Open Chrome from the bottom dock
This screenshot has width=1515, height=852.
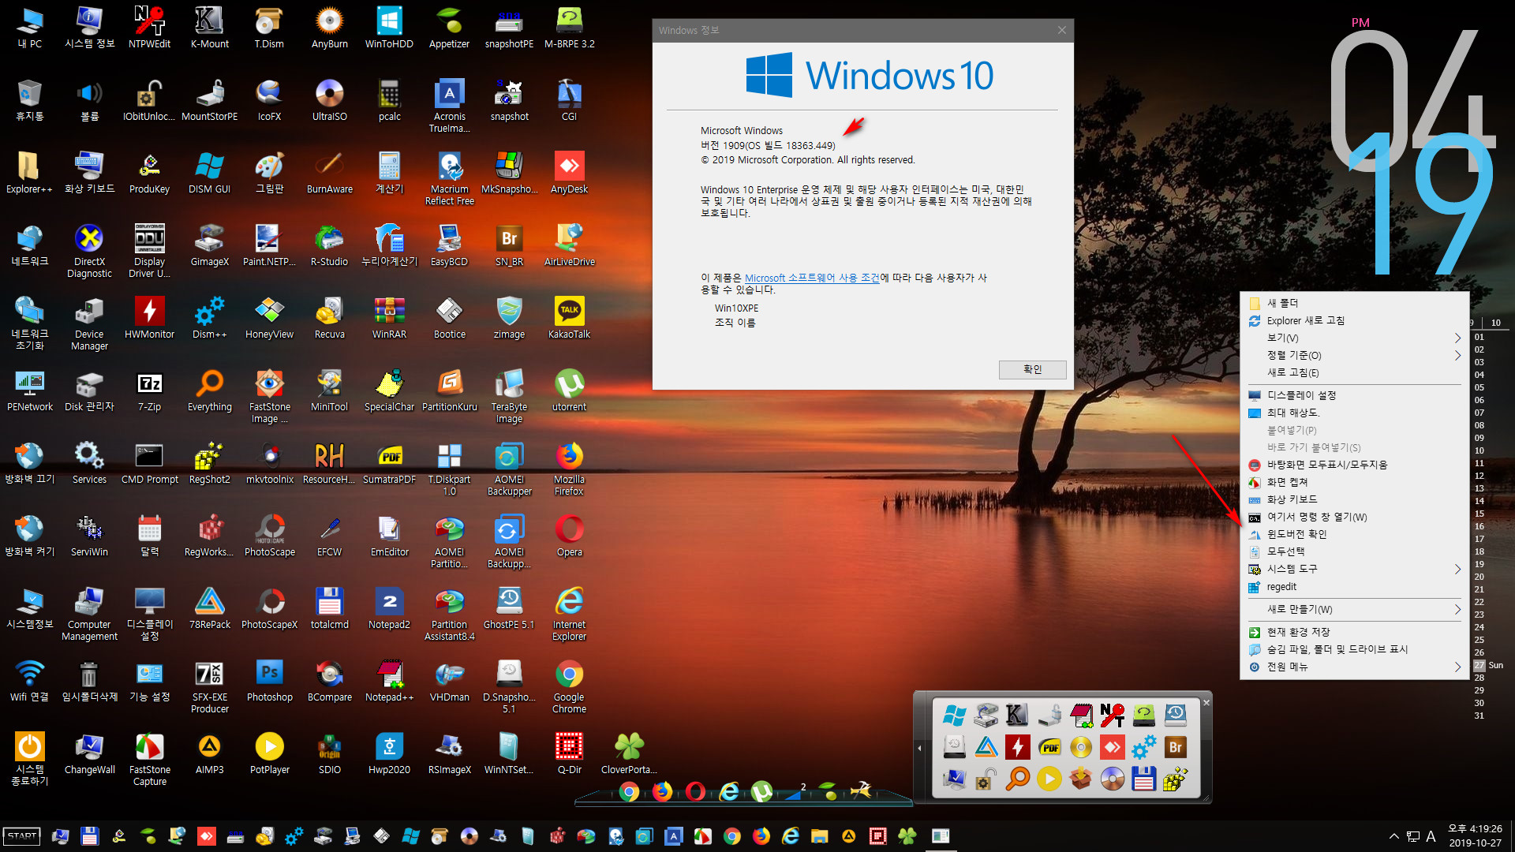[x=629, y=791]
